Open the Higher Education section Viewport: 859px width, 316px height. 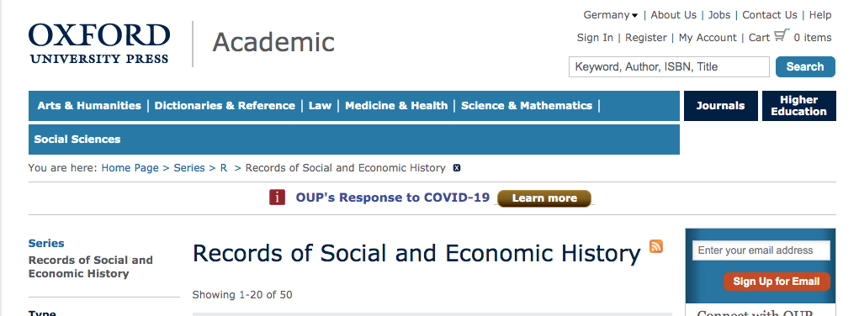(798, 106)
